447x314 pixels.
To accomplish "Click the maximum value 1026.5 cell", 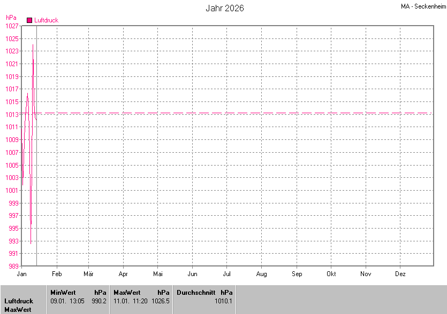I will 160,301.
